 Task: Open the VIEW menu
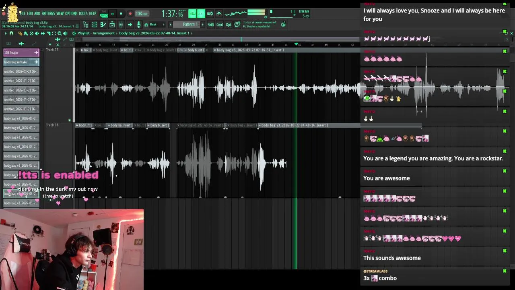coord(60,13)
